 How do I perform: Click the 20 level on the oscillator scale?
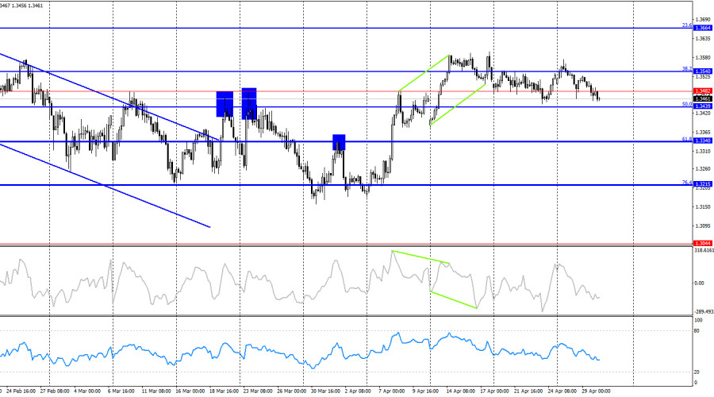pos(697,372)
